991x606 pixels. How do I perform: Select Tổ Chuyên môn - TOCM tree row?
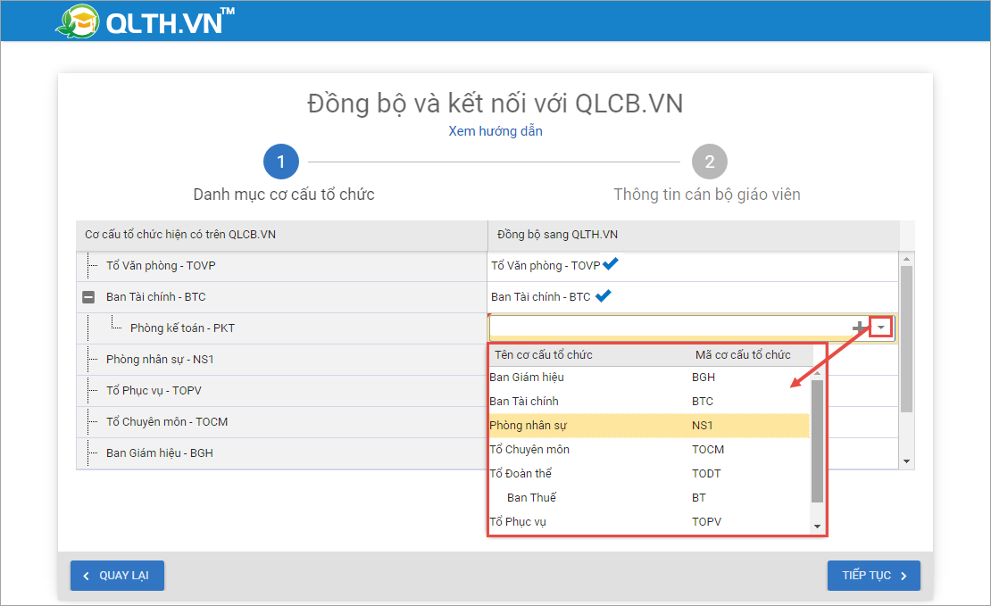[281, 421]
